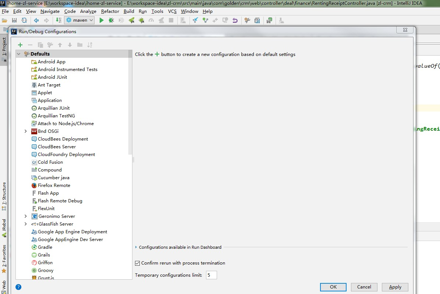This screenshot has width=440, height=294.
Task: Click the JRebel run rocket icon
Action: click(x=131, y=20)
